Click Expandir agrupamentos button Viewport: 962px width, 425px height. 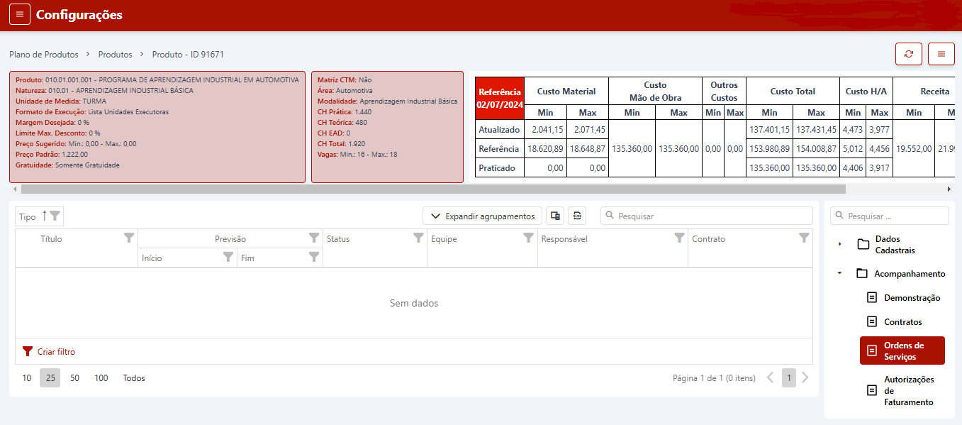pos(483,216)
